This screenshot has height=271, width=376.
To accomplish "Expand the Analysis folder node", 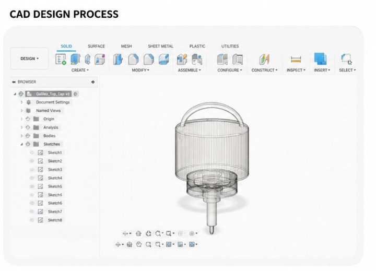I will coord(21,127).
